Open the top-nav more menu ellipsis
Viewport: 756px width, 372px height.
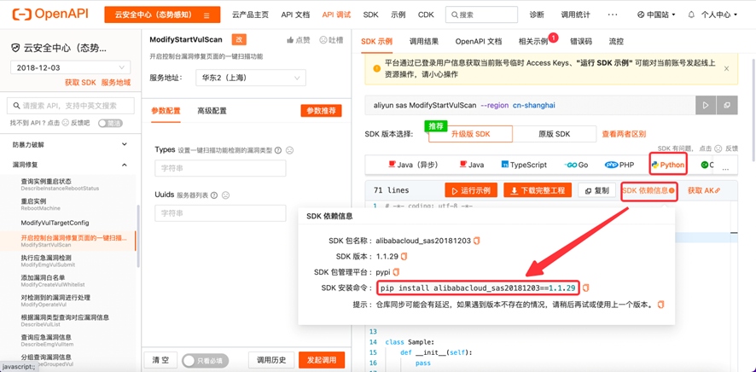pos(613,15)
